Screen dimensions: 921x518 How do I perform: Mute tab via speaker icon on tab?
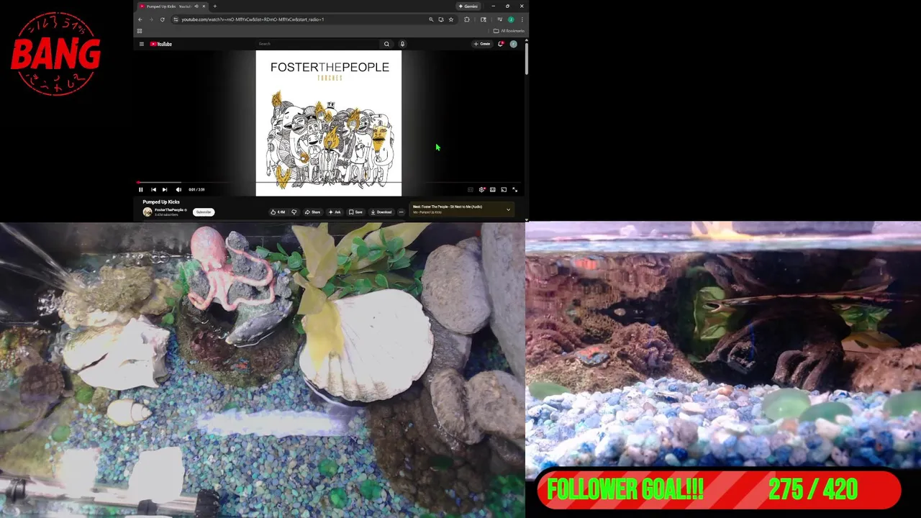tap(196, 6)
